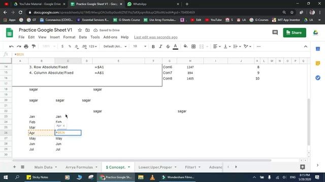Switch to the Filter1 sheet tab
The width and height of the screenshot is (325, 182).
click(x=190, y=167)
